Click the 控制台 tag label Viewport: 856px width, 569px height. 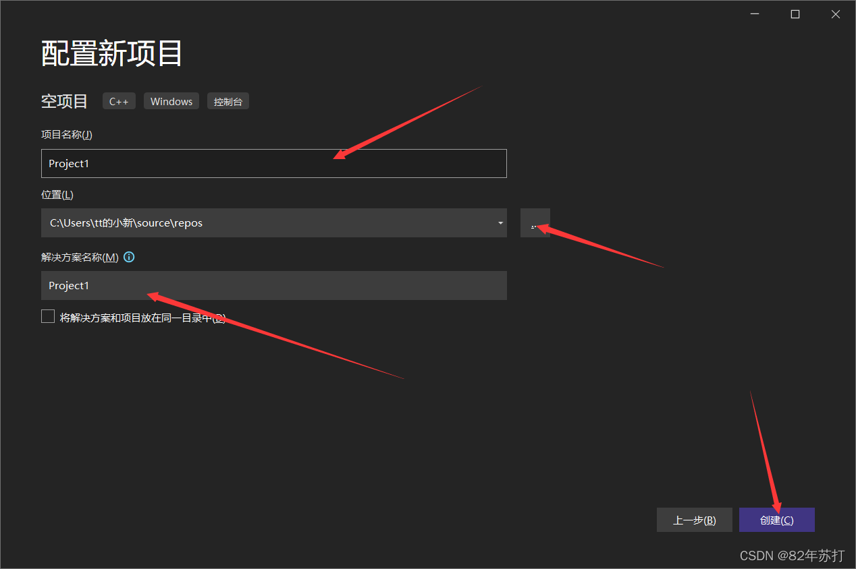point(228,101)
